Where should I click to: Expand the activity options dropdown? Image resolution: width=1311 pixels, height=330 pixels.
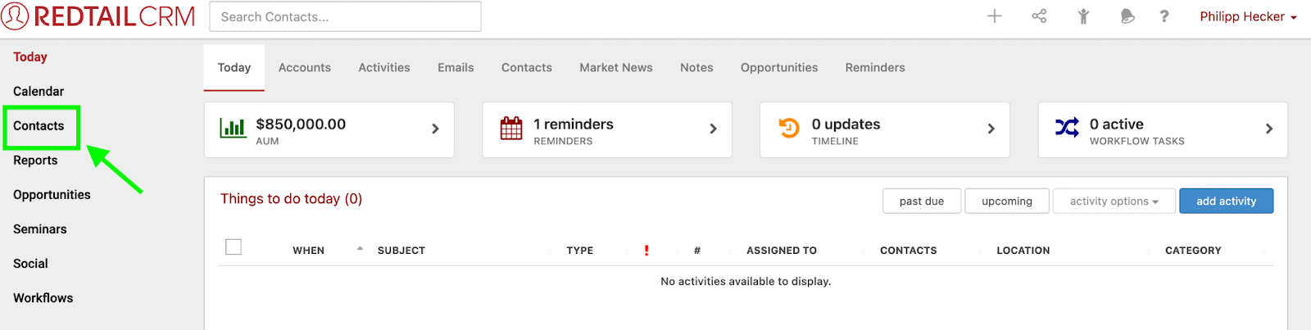click(1114, 201)
